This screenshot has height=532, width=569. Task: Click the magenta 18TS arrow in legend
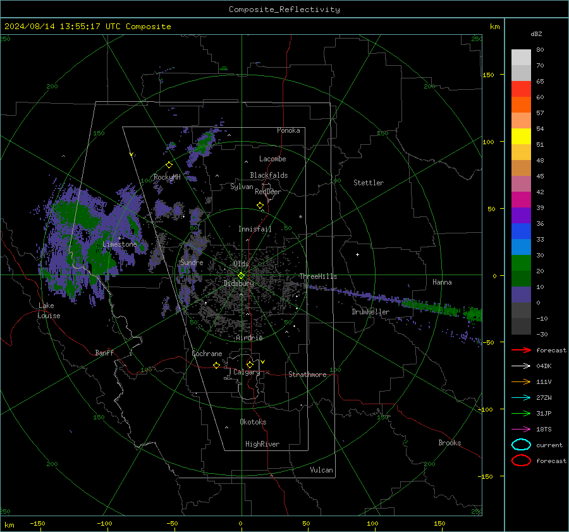(521, 430)
